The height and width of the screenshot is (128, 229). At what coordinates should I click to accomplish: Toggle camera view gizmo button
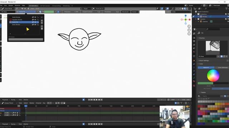[189, 34]
